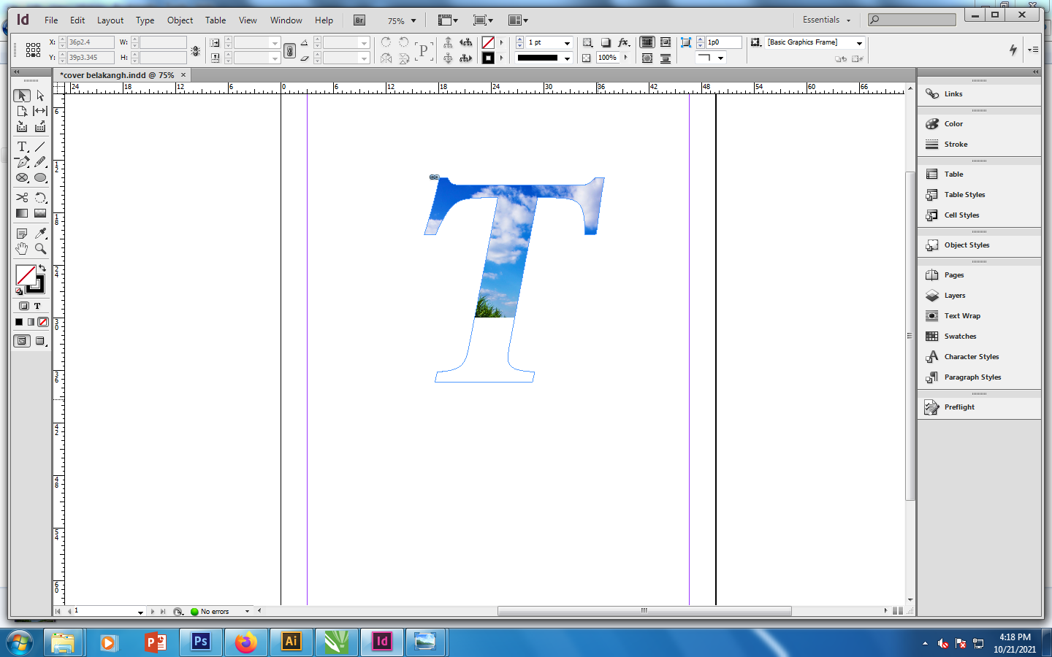Click the Direct Selection tool
This screenshot has height=657, width=1052.
pos(40,96)
